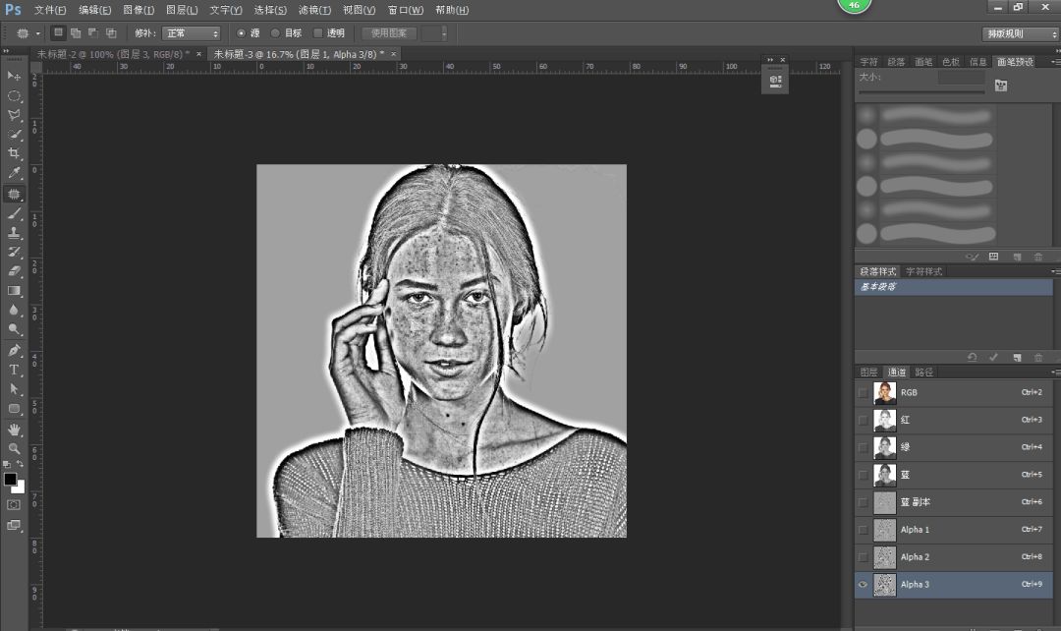
Task: Click the foreground color swatch
Action: pyautogui.click(x=10, y=479)
